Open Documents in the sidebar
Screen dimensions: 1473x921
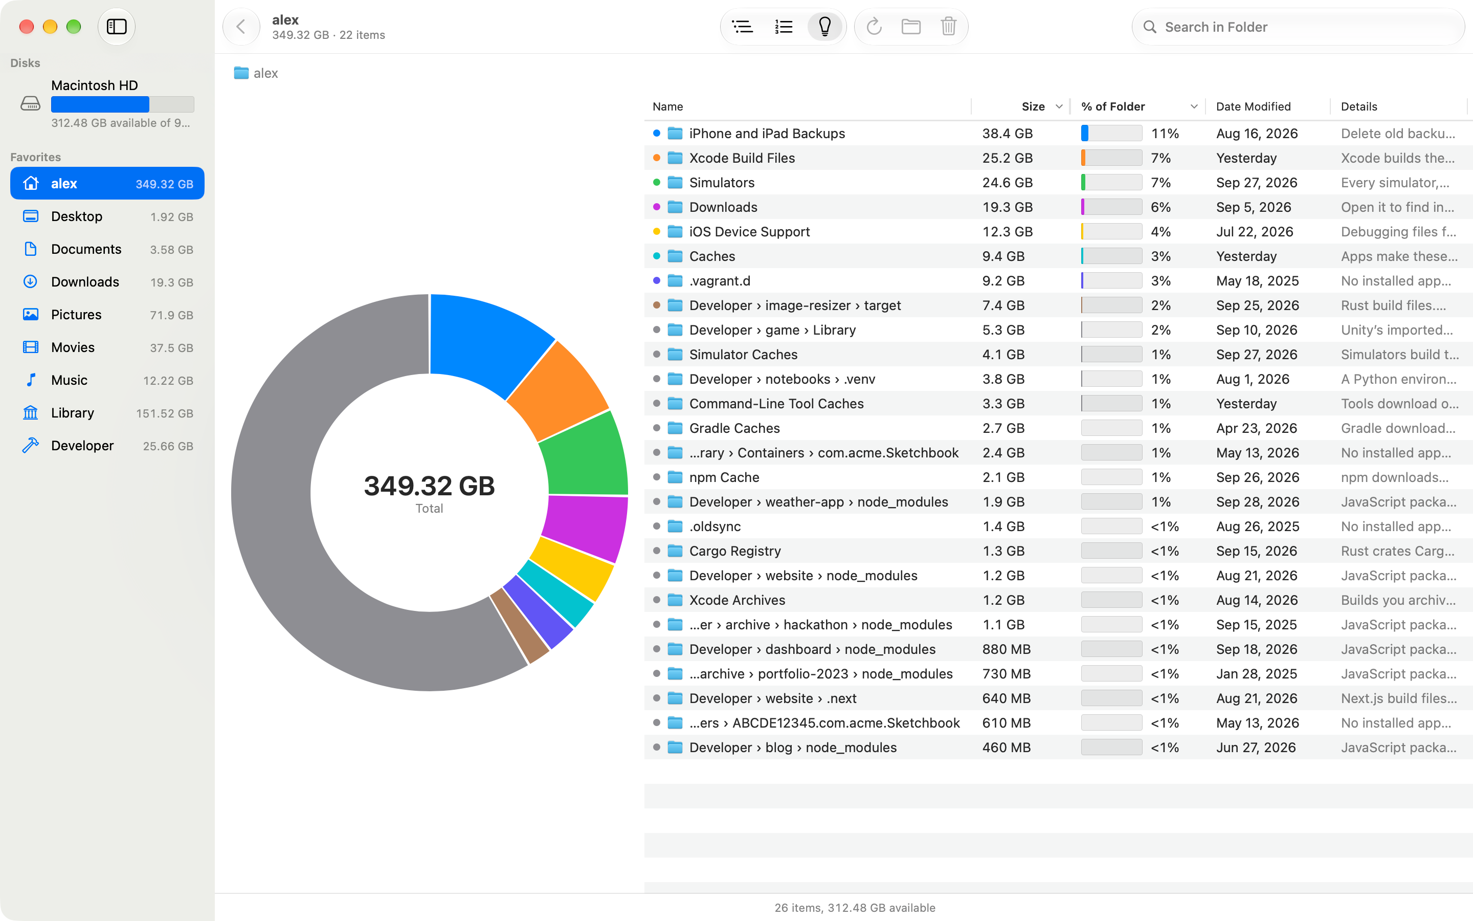click(x=107, y=249)
